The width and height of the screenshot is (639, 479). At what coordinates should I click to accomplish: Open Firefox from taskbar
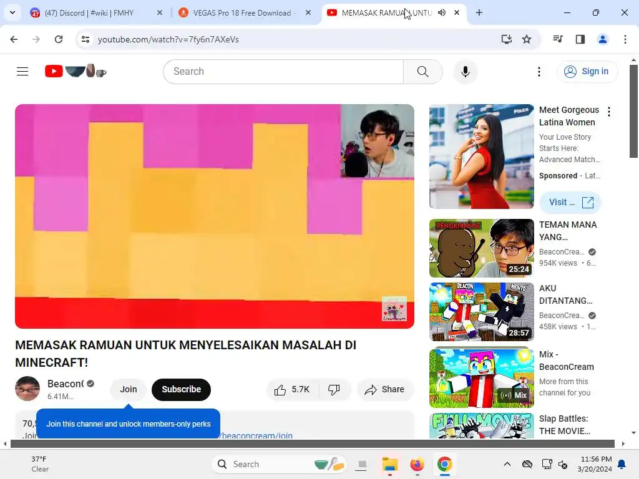coord(417,464)
